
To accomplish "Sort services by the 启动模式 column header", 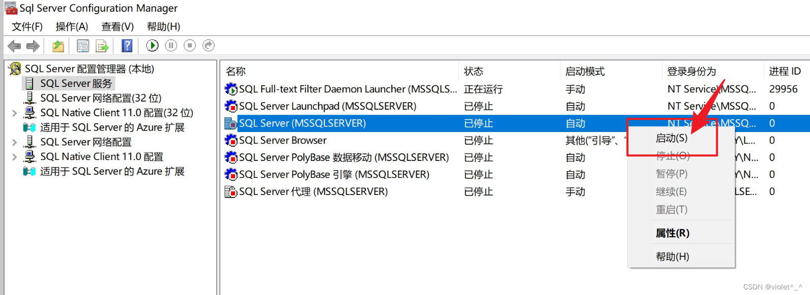I will pyautogui.click(x=585, y=72).
